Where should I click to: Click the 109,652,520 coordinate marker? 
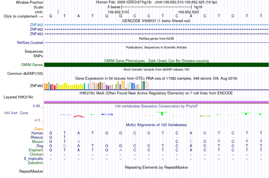188,12
